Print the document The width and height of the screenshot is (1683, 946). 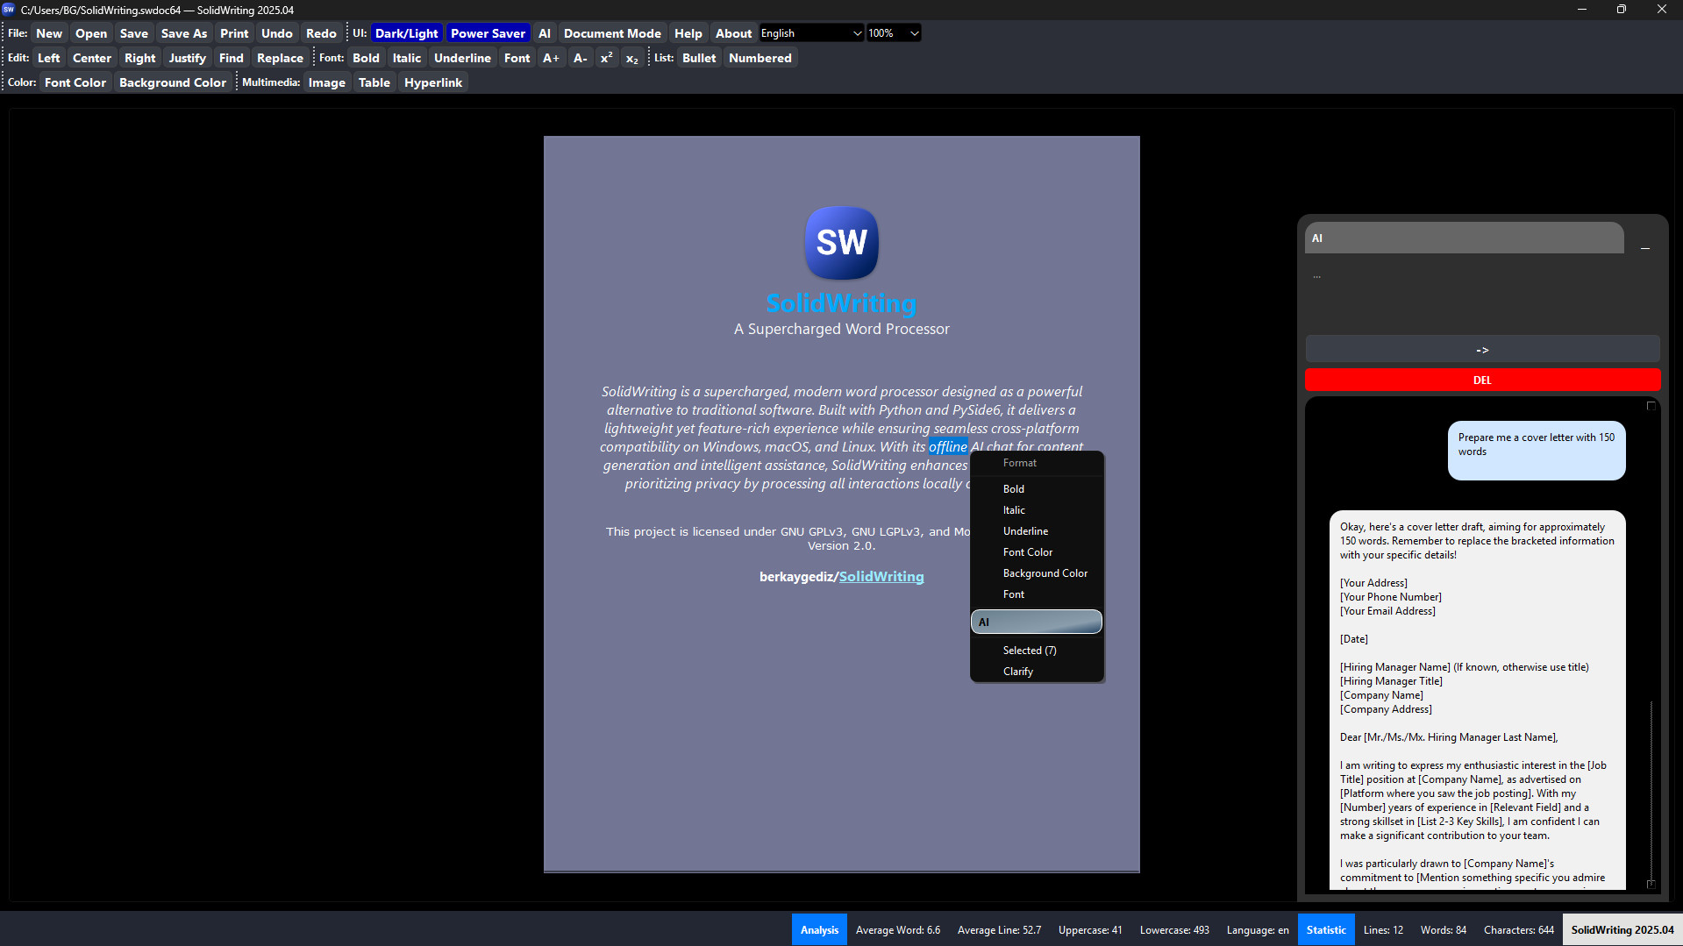(x=234, y=33)
